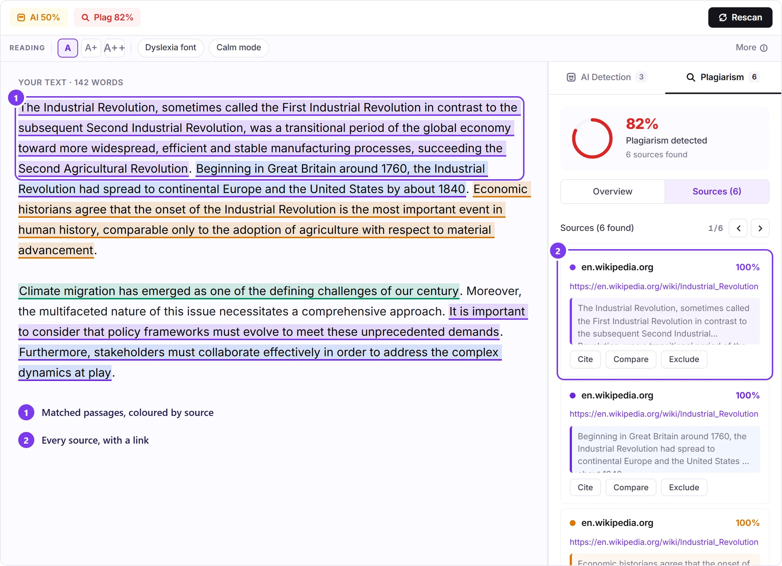Image resolution: width=782 pixels, height=566 pixels.
Task: Click the Plag 82% score badge
Action: pos(107,17)
